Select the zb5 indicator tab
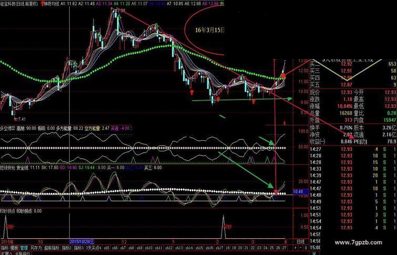 tap(106, 248)
